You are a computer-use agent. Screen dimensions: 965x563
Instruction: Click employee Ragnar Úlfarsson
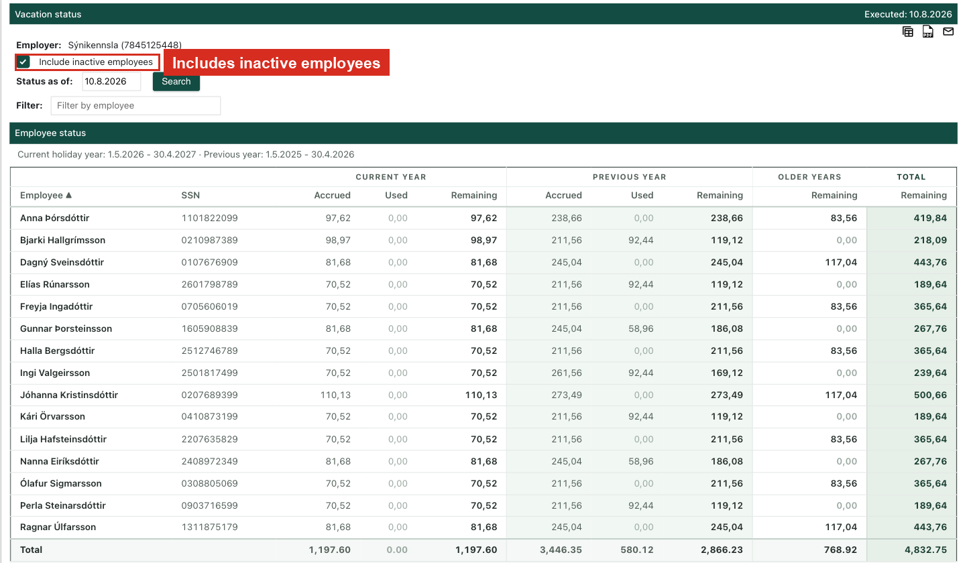58,527
